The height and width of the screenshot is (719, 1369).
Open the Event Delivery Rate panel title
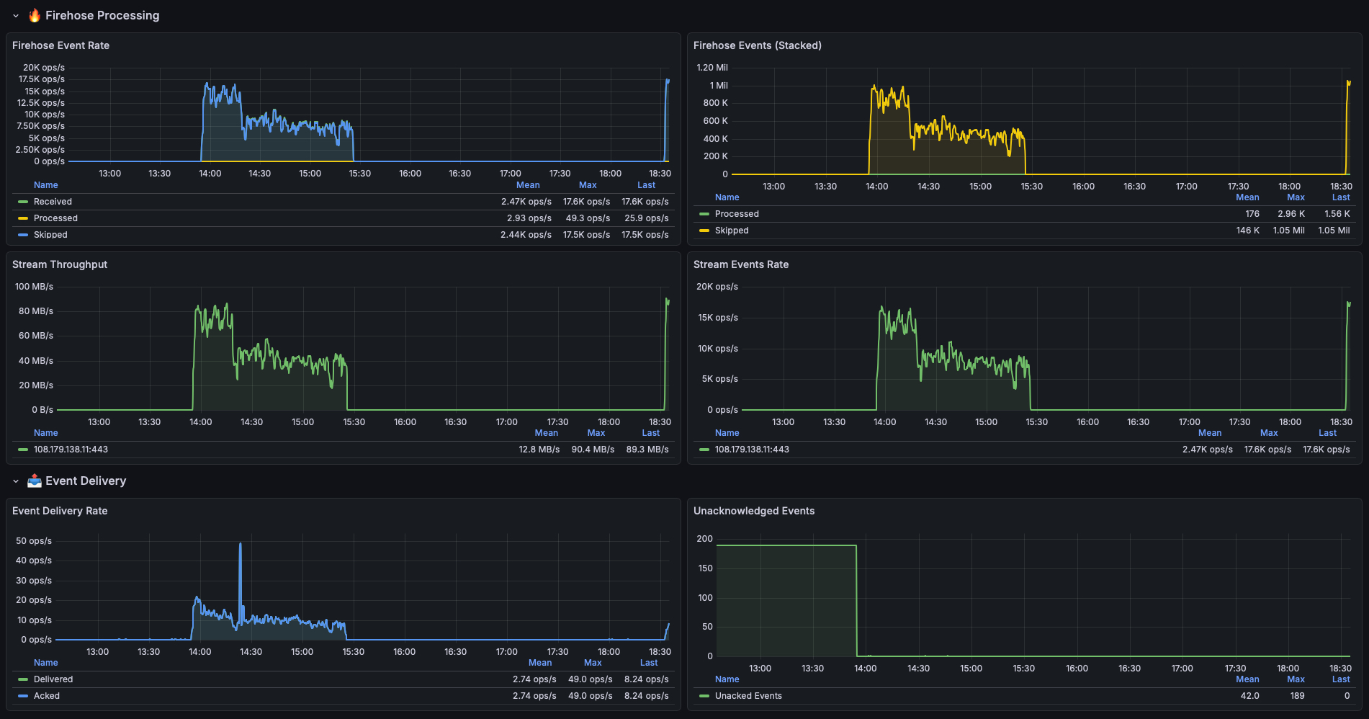[x=60, y=511]
